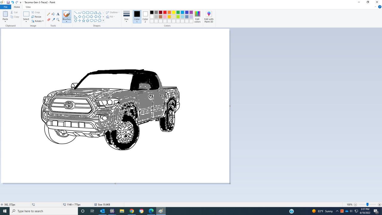382x215 pixels.
Task: Open Outlook from taskbar
Action: [x=102, y=211]
